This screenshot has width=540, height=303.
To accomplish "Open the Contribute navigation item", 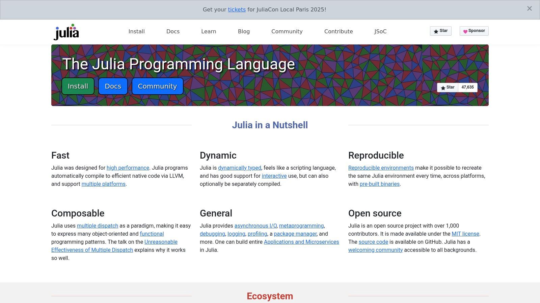I will coord(339,31).
